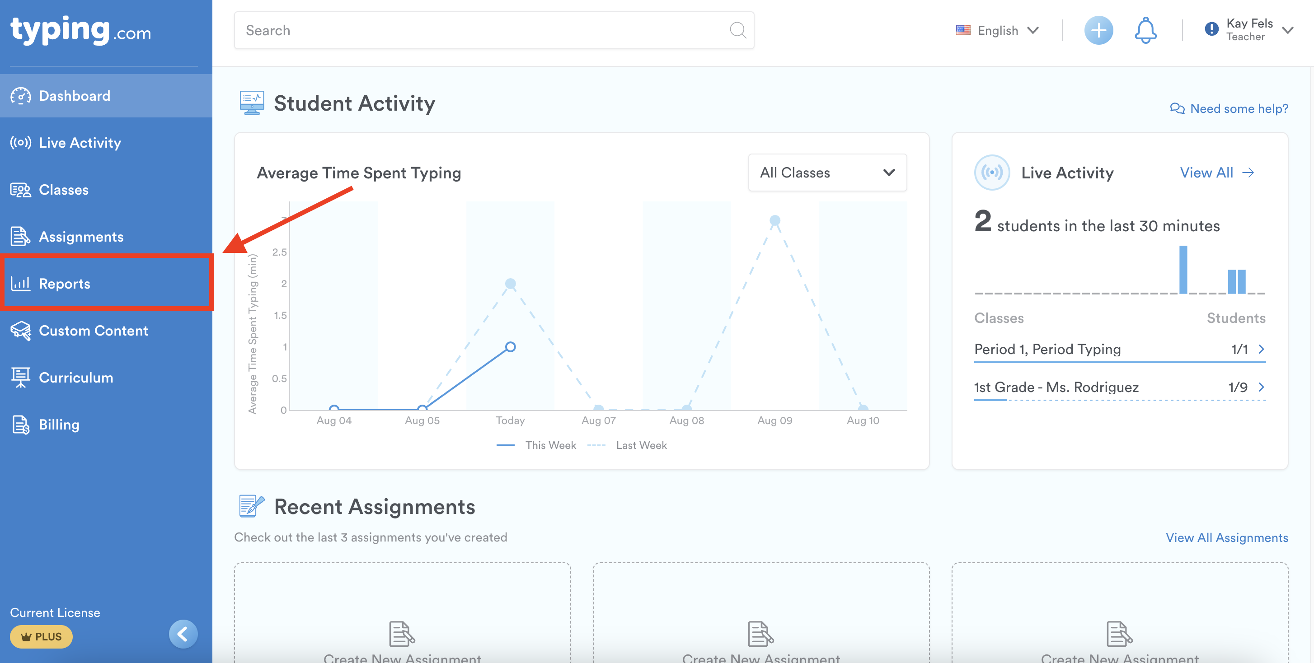Viewport: 1314px width, 663px height.
Task: Click the Today data point on chart
Action: click(510, 347)
